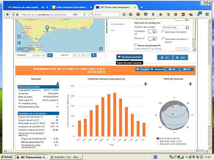This screenshot has height=160, width=214.
Task: Click JRC Photovoltaic taskbar item
Action: [32, 157]
